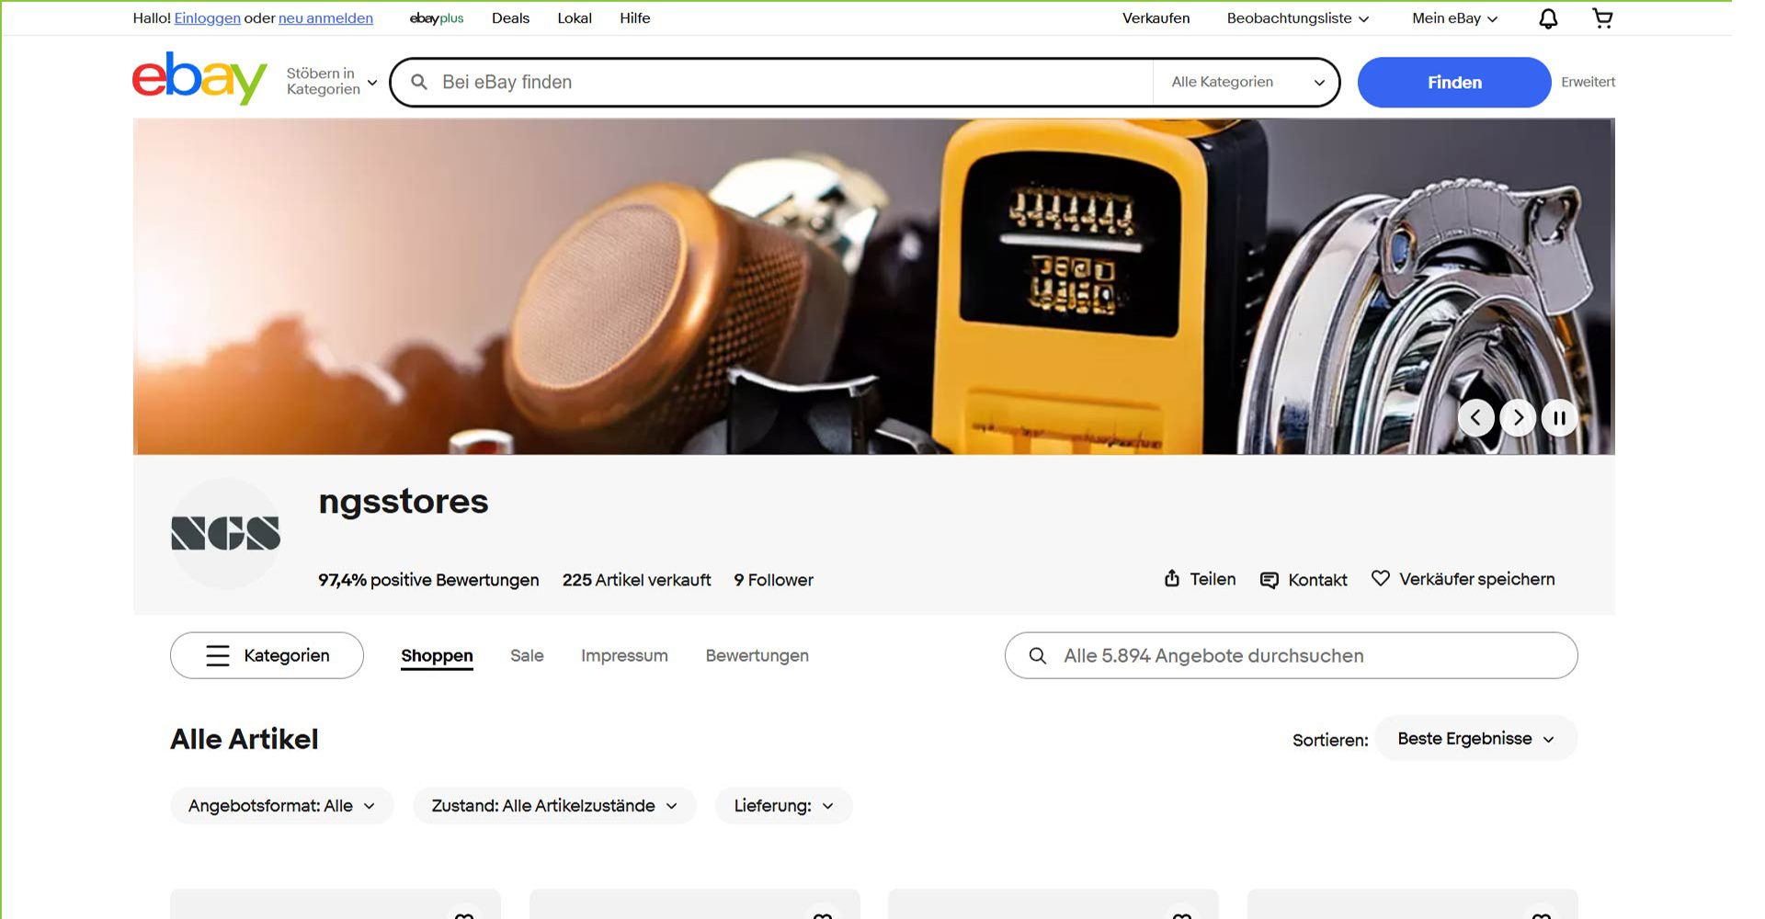Click the Einloggen link
The image size is (1765, 919).
pos(207,18)
